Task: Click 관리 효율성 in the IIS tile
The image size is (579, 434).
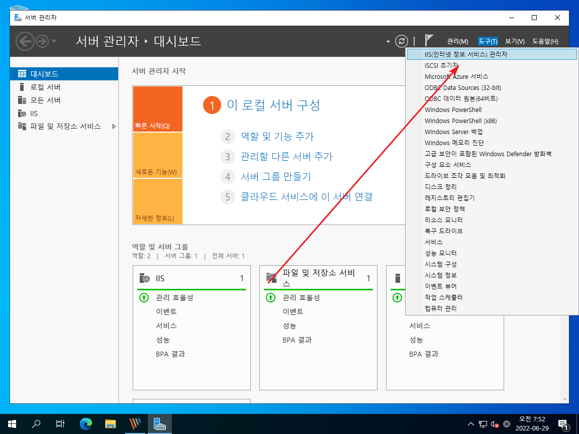Action: point(174,297)
